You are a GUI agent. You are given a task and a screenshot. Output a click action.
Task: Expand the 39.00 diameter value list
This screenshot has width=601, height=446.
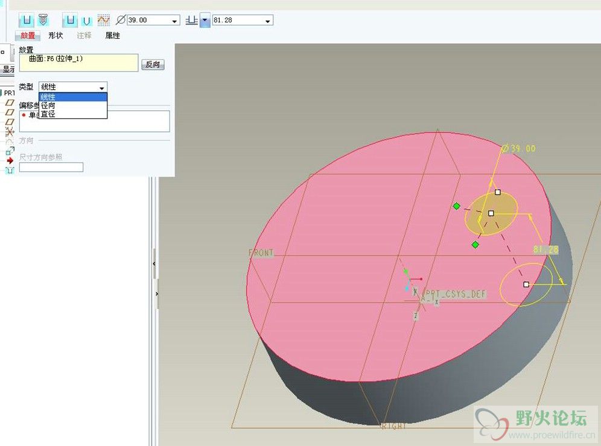[x=174, y=20]
